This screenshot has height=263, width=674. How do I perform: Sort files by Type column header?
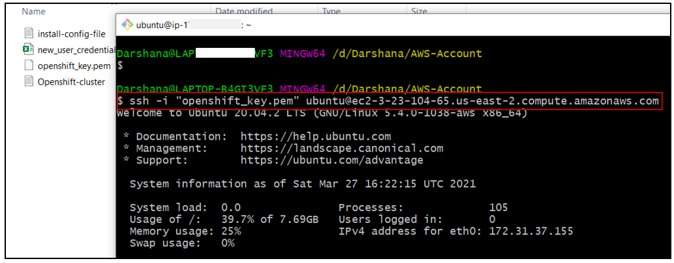pos(331,12)
